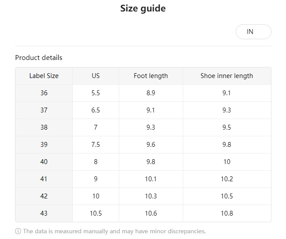
Task: Click the Foot length column header
Action: point(151,76)
